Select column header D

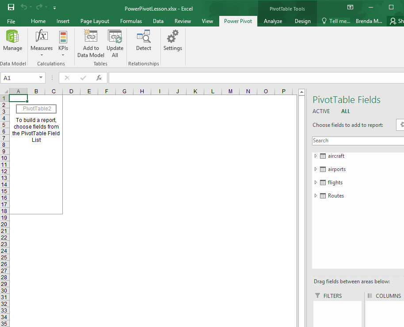71,91
